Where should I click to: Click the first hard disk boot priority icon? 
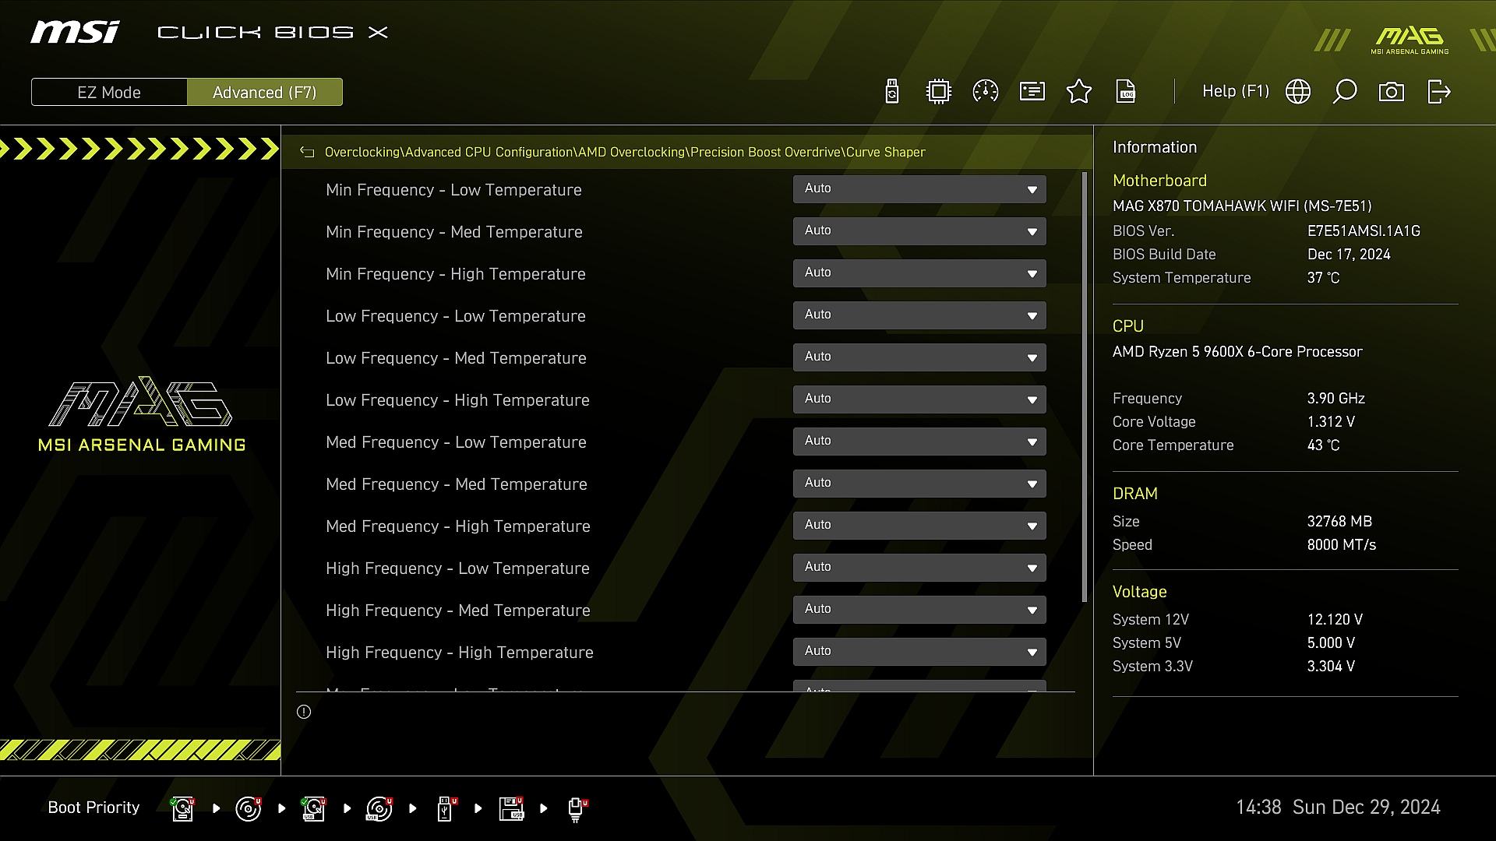[183, 808]
